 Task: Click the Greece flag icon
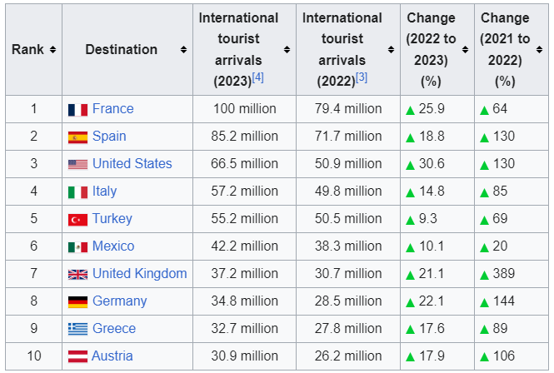click(x=77, y=329)
